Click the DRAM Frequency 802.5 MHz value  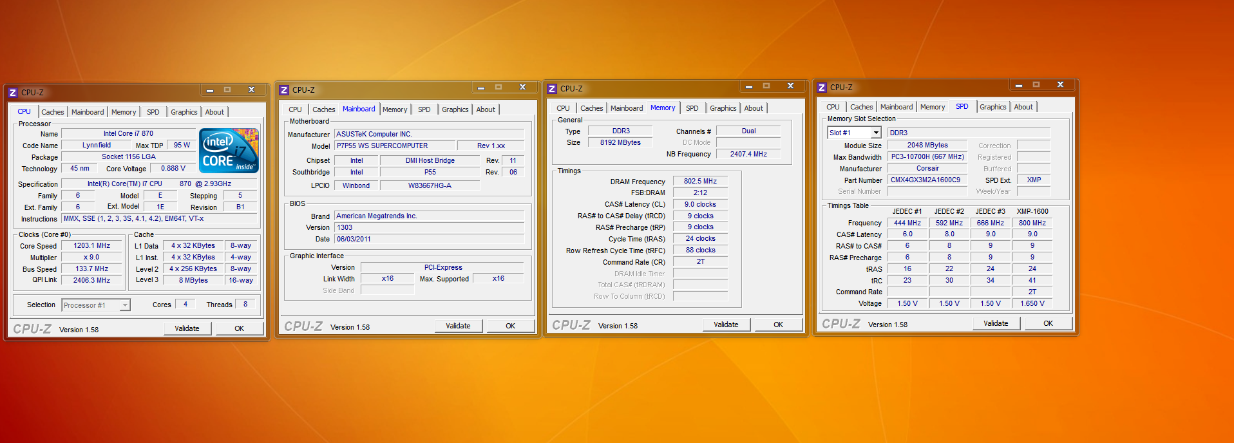tap(700, 182)
